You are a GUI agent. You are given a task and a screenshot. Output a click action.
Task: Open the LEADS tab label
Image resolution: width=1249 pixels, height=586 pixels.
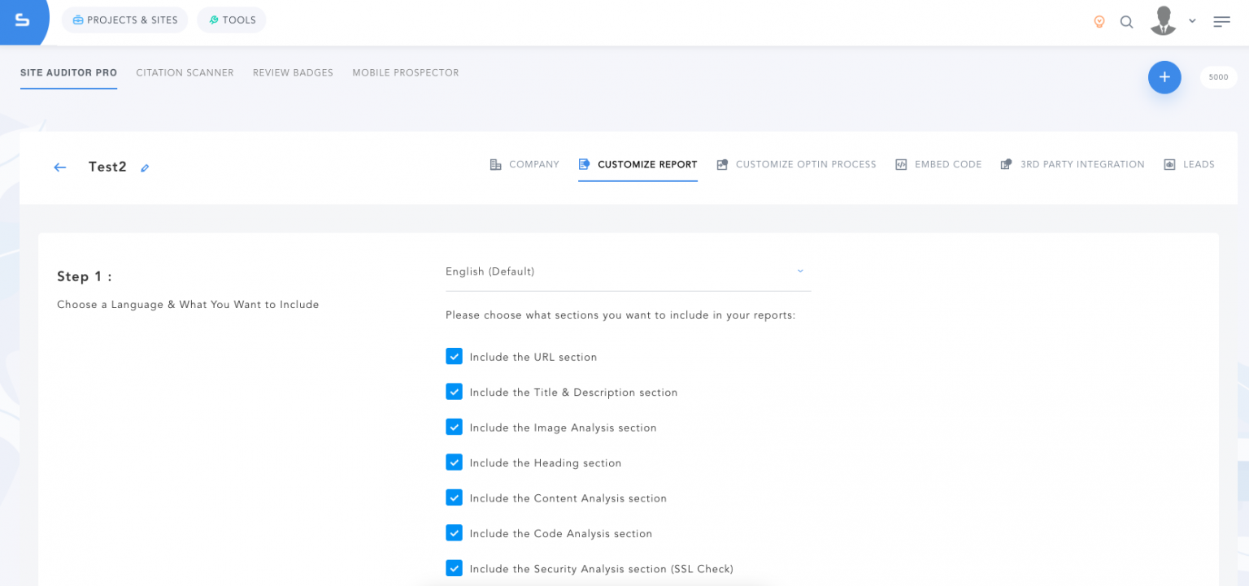click(x=1199, y=164)
